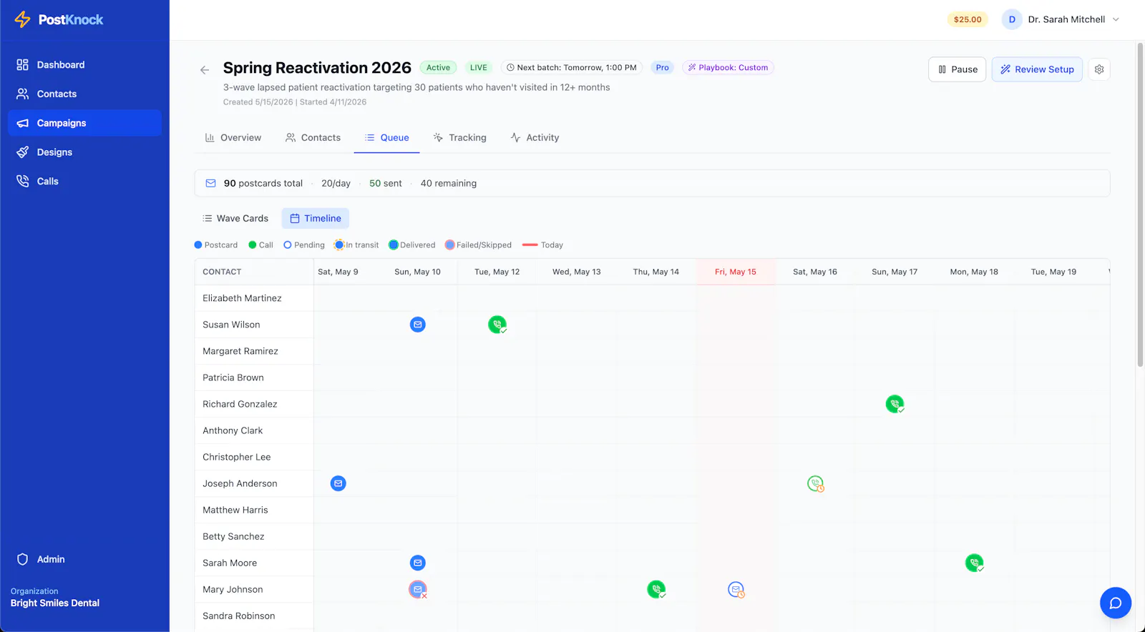Click Richard Gonzalez's call icon on May 17

click(895, 404)
